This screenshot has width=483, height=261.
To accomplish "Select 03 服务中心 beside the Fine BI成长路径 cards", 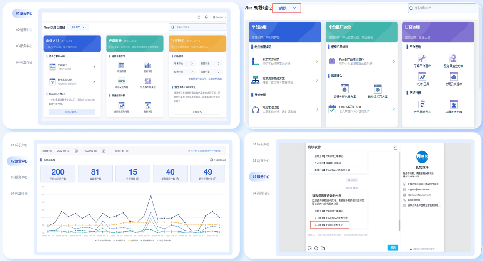I will pyautogui.click(x=24, y=46).
